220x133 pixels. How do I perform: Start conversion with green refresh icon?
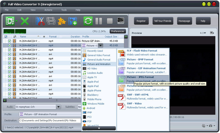[x=88, y=21]
